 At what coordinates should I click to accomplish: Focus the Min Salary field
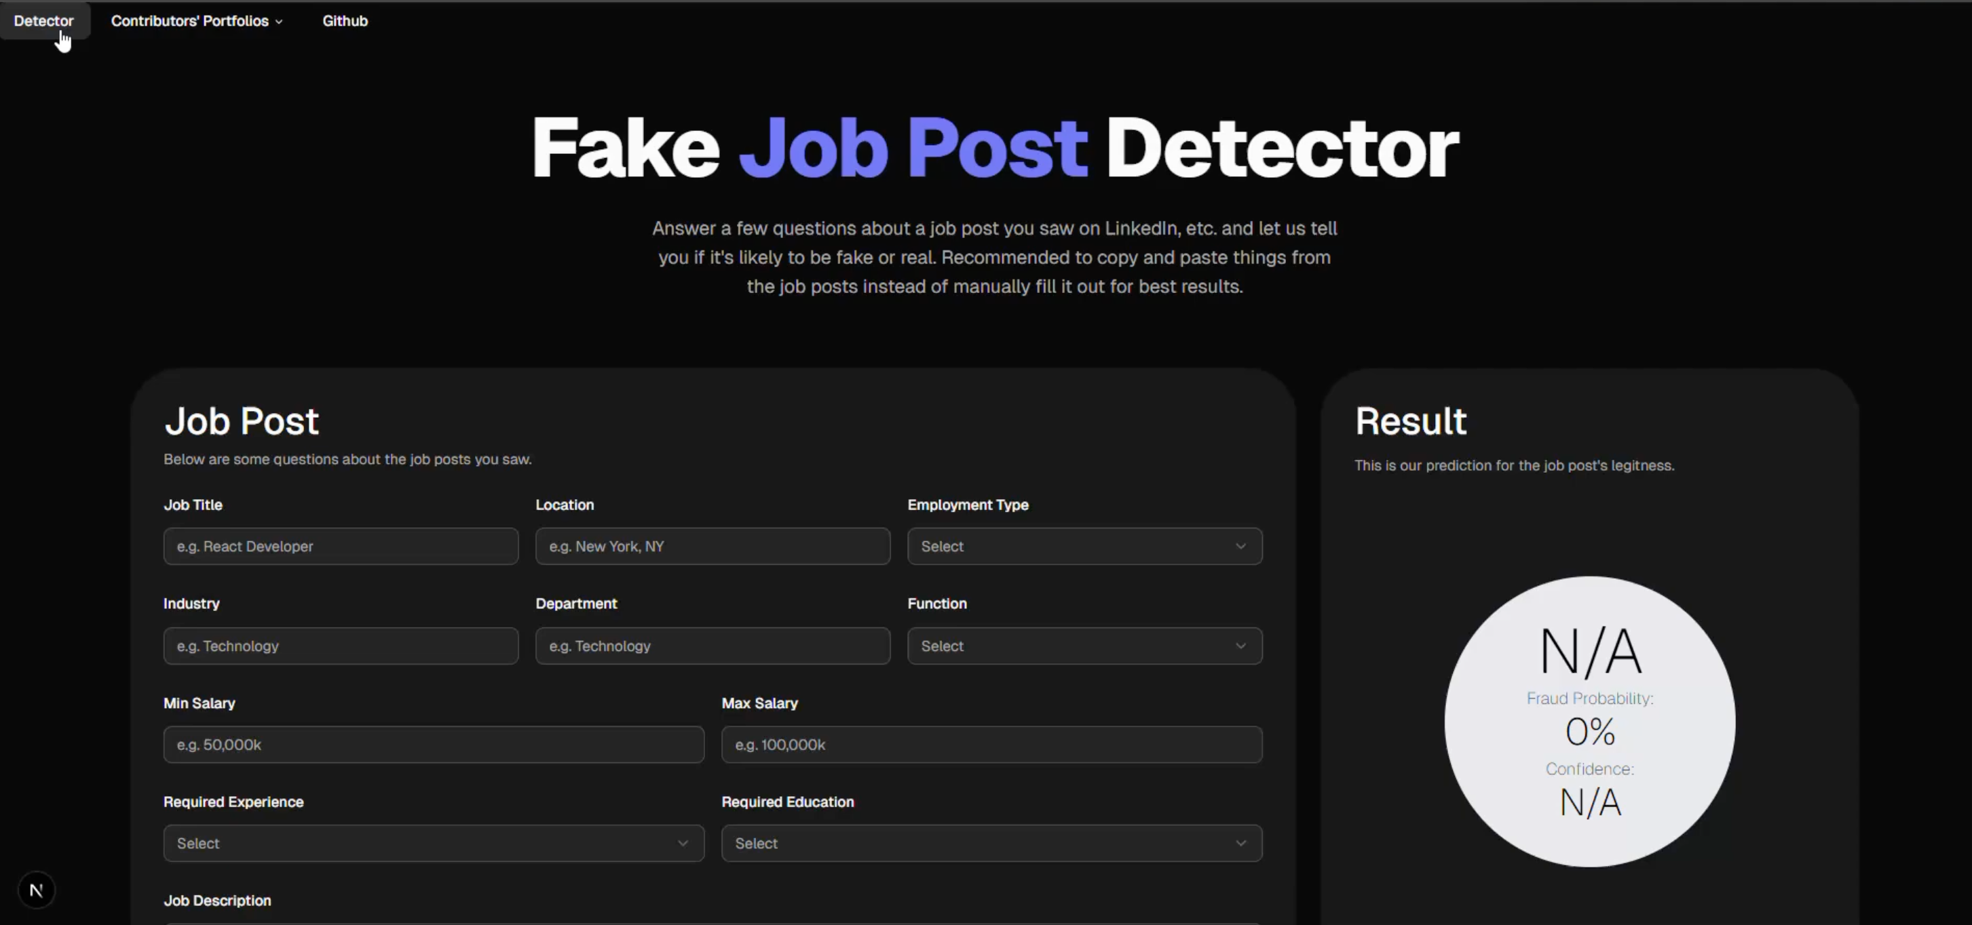[434, 745]
